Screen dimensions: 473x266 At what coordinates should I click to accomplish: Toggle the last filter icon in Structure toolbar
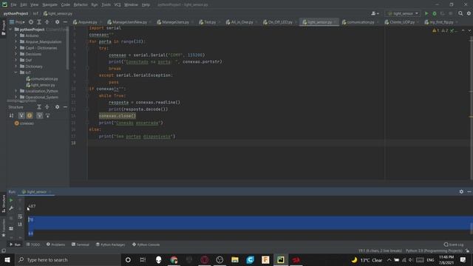(x=47, y=115)
